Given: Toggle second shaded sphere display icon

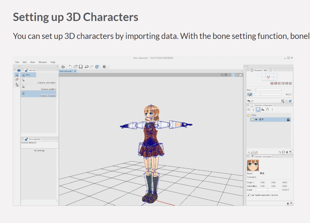Looking at the screenshot, I should coord(226,75).
